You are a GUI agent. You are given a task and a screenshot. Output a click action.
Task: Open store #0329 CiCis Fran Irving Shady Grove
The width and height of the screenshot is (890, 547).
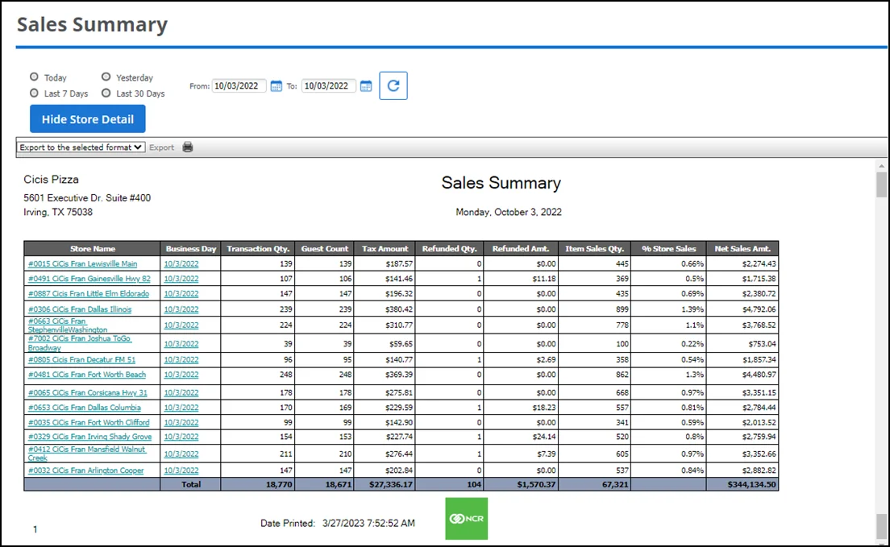point(89,437)
